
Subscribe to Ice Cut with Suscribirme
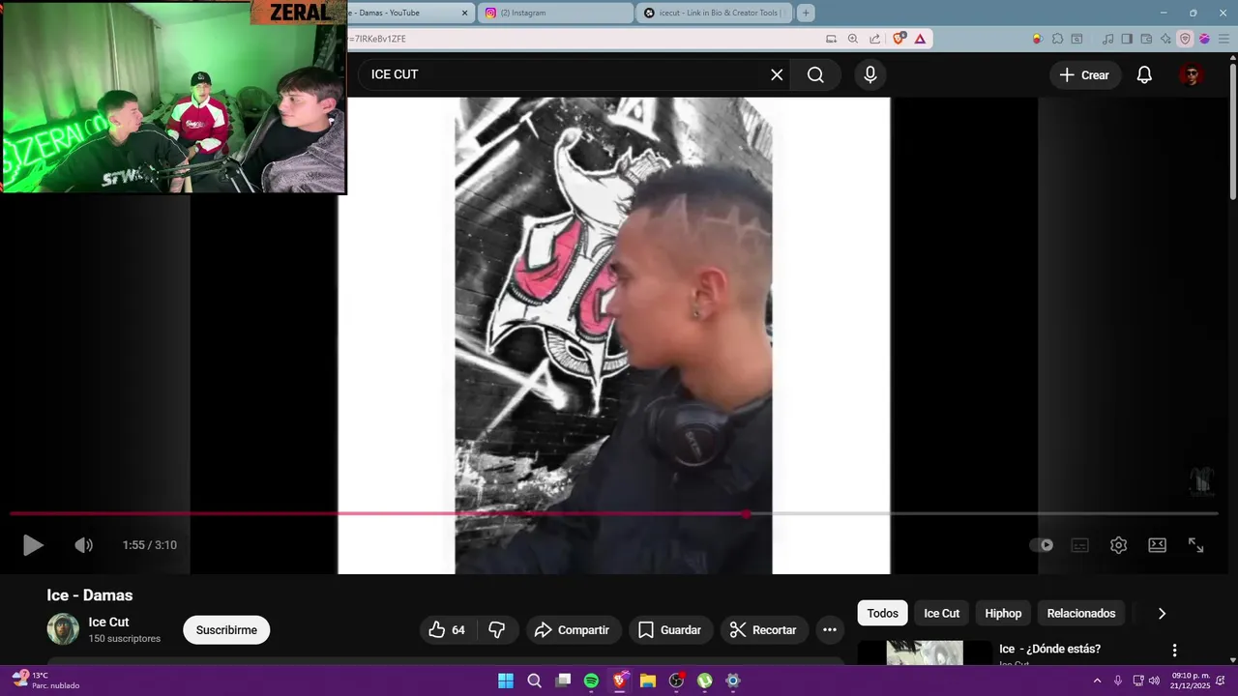[x=226, y=630]
